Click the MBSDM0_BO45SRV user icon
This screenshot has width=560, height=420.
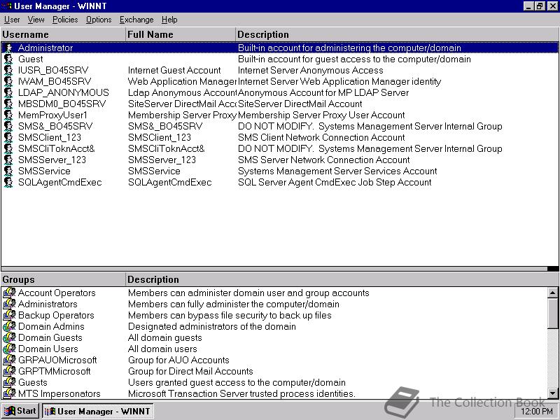coord(8,104)
